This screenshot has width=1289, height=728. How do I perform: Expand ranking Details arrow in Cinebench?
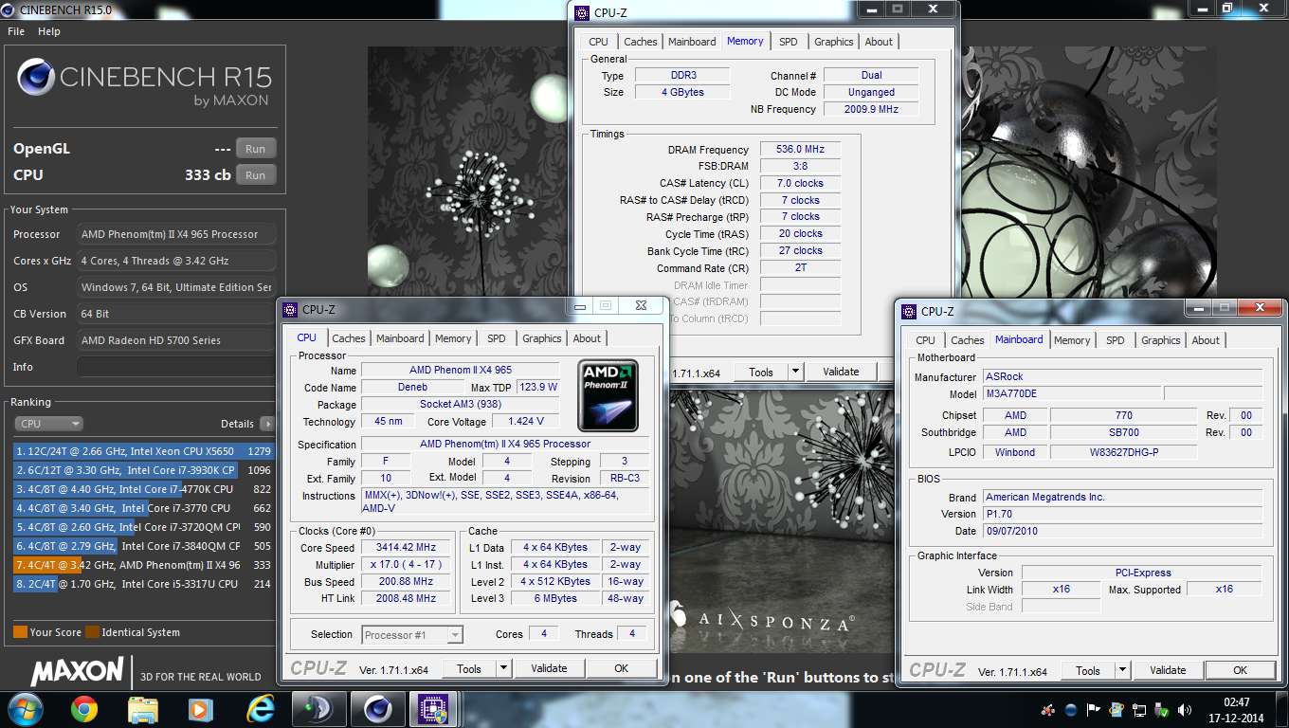[x=267, y=424]
